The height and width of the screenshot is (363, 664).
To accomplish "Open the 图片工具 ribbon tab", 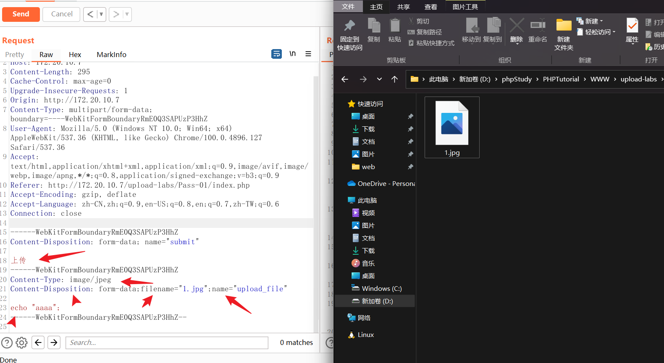I will pos(465,7).
